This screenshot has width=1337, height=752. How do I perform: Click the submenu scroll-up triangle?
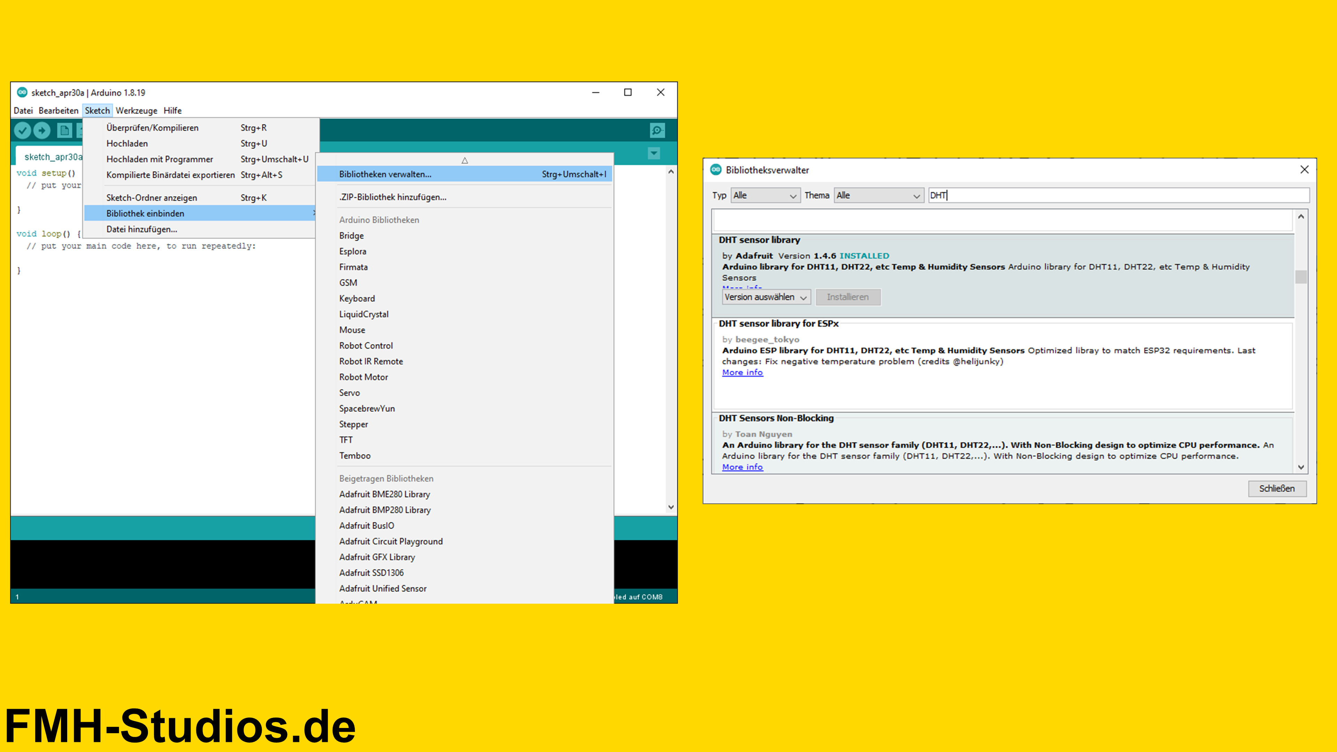click(x=464, y=160)
